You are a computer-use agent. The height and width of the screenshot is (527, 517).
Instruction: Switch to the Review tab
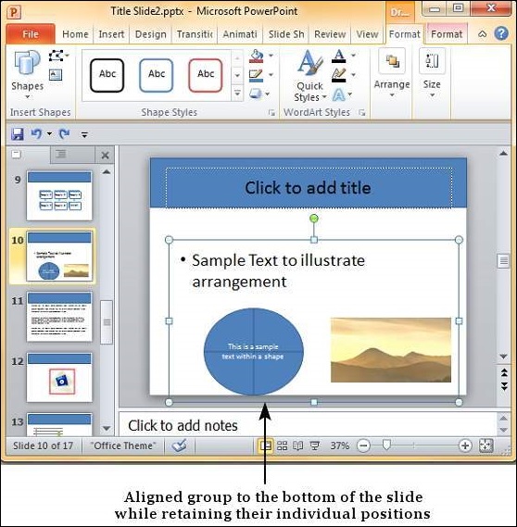(330, 34)
